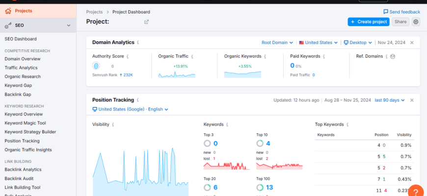Click the Send feedback chat icon
The width and height of the screenshot is (427, 196).
(386, 12)
